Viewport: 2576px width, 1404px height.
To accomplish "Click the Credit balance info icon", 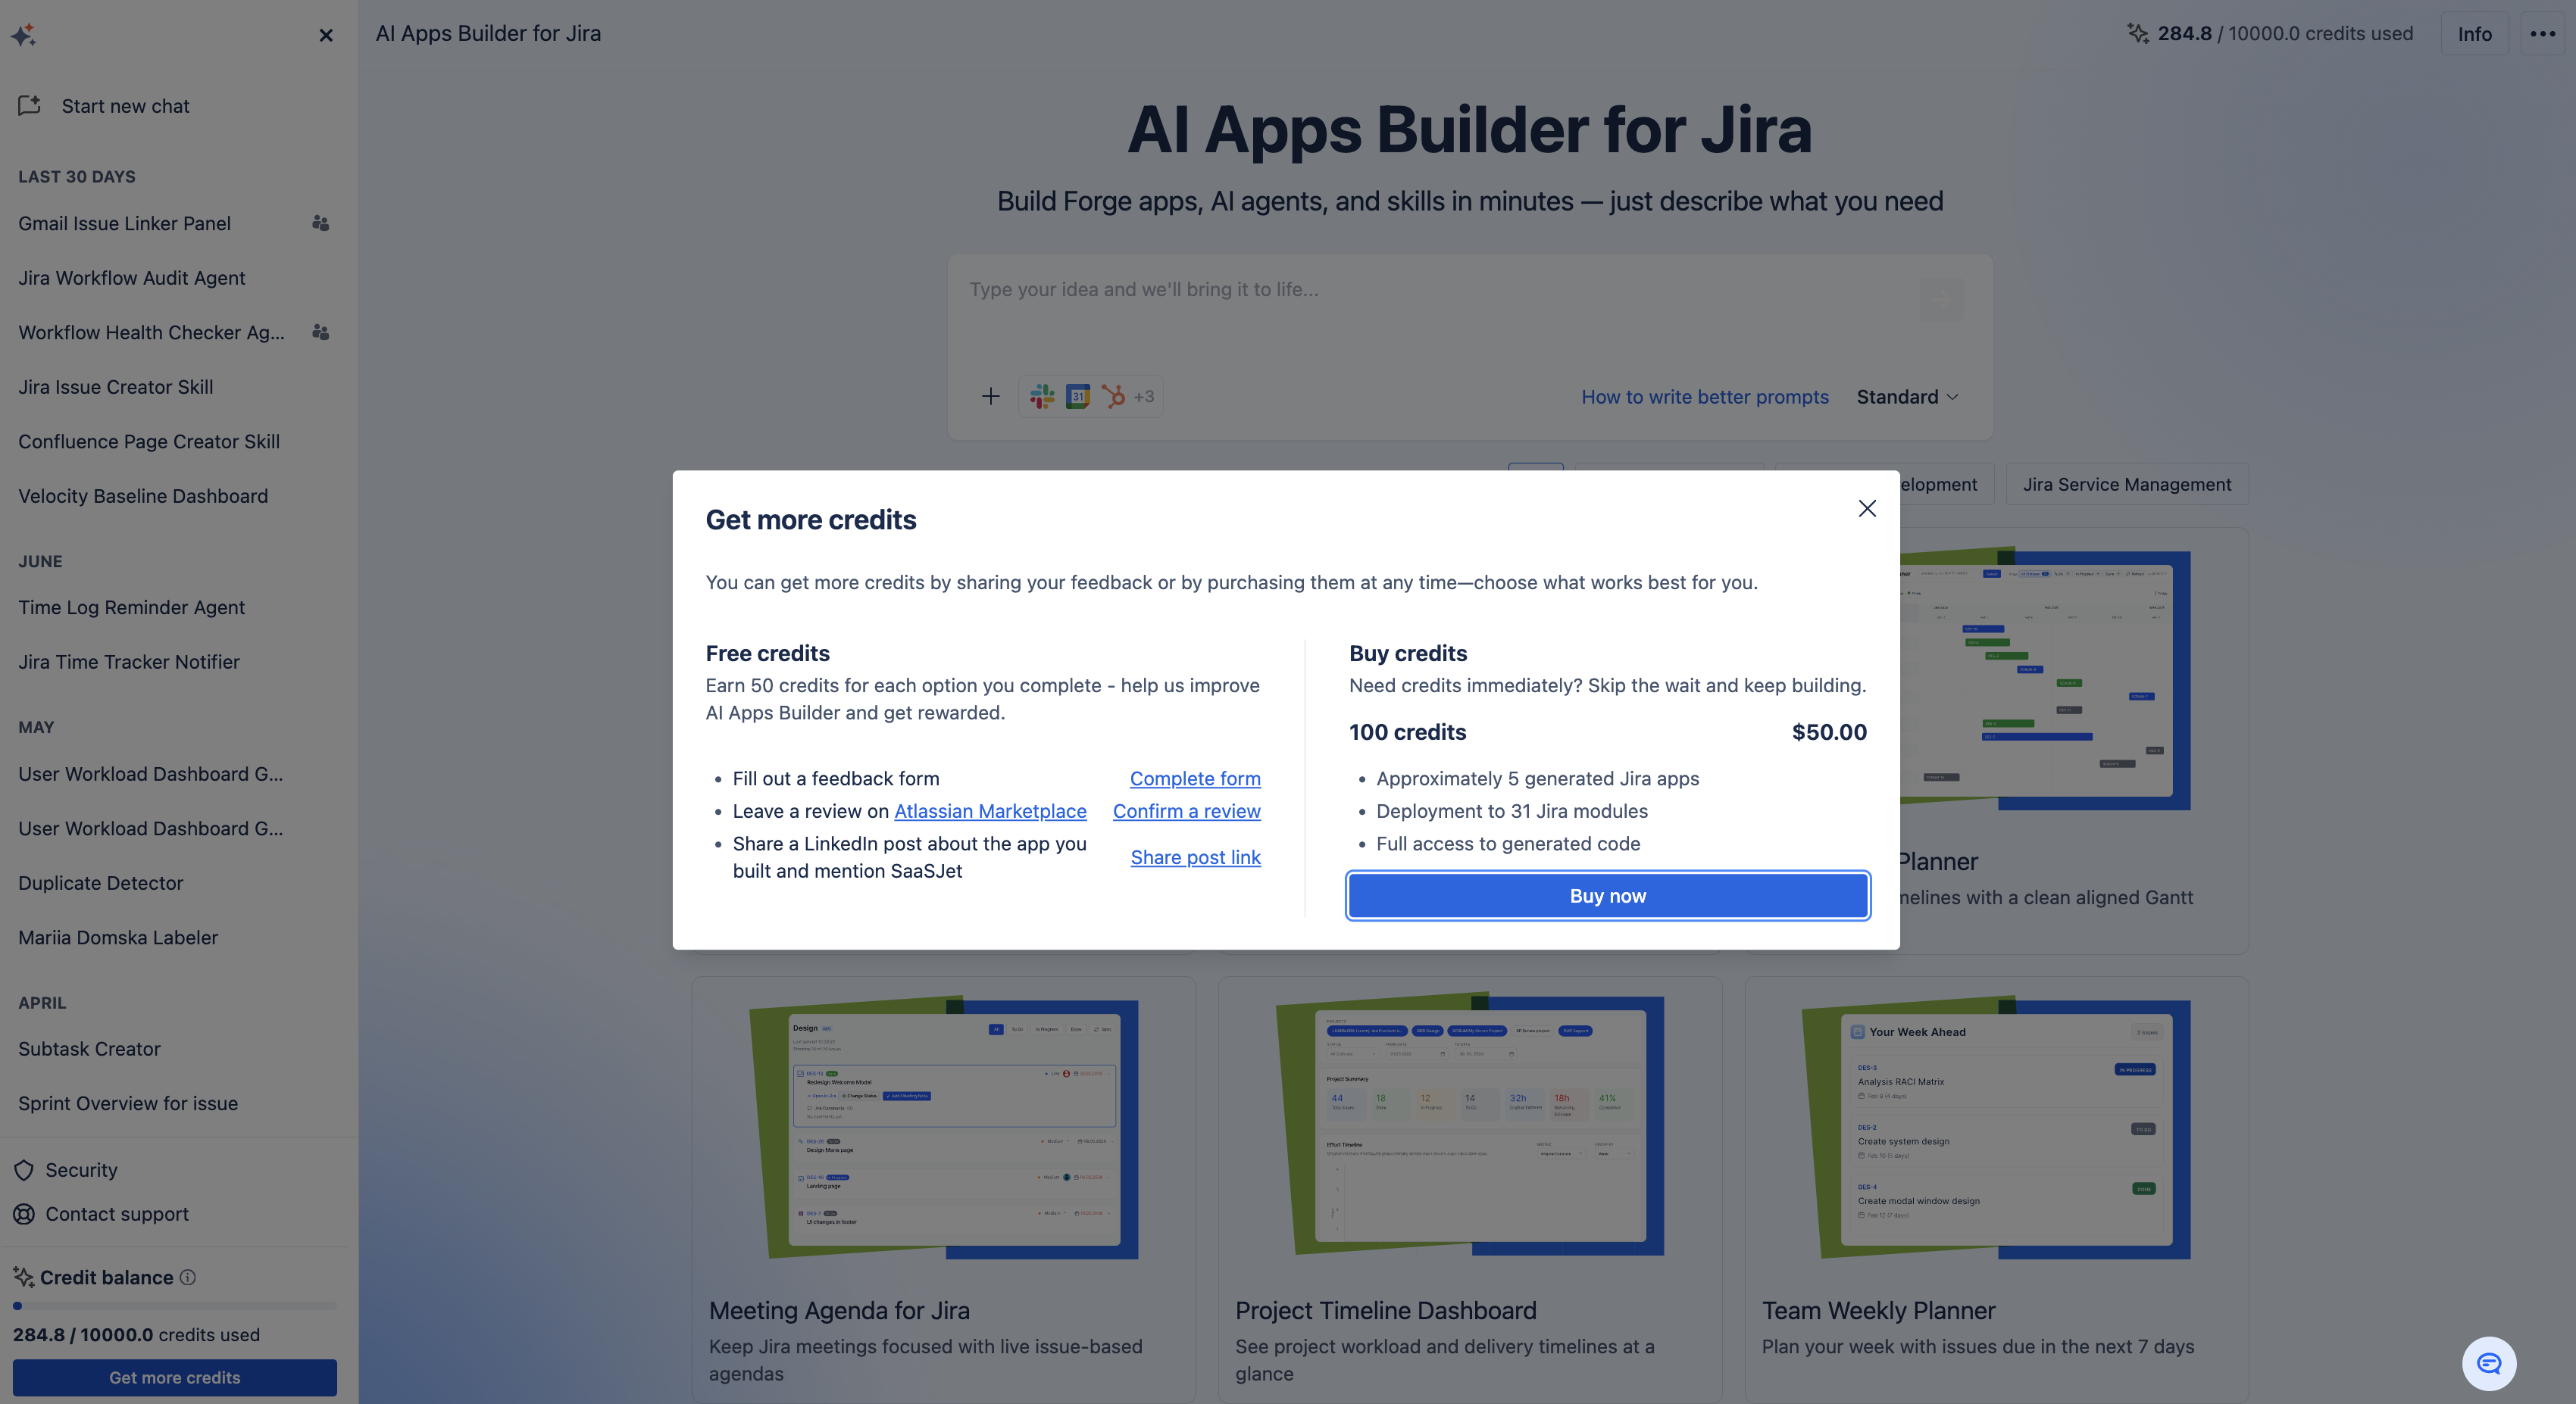I will click(188, 1277).
